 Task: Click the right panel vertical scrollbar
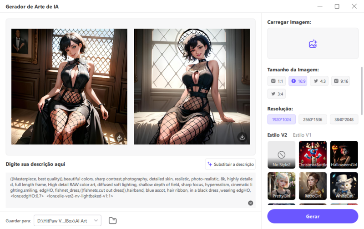[362, 91]
